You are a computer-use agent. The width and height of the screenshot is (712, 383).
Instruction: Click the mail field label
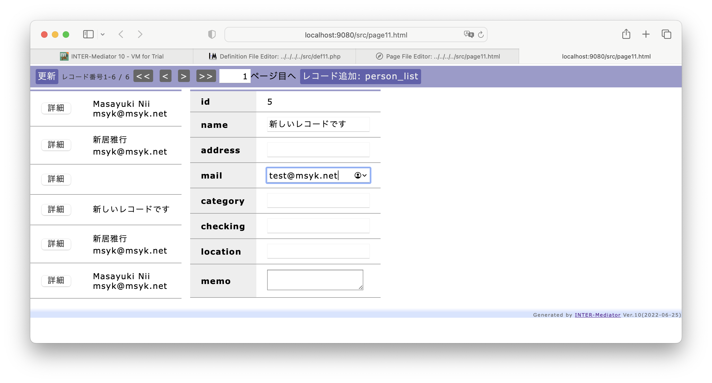point(211,176)
